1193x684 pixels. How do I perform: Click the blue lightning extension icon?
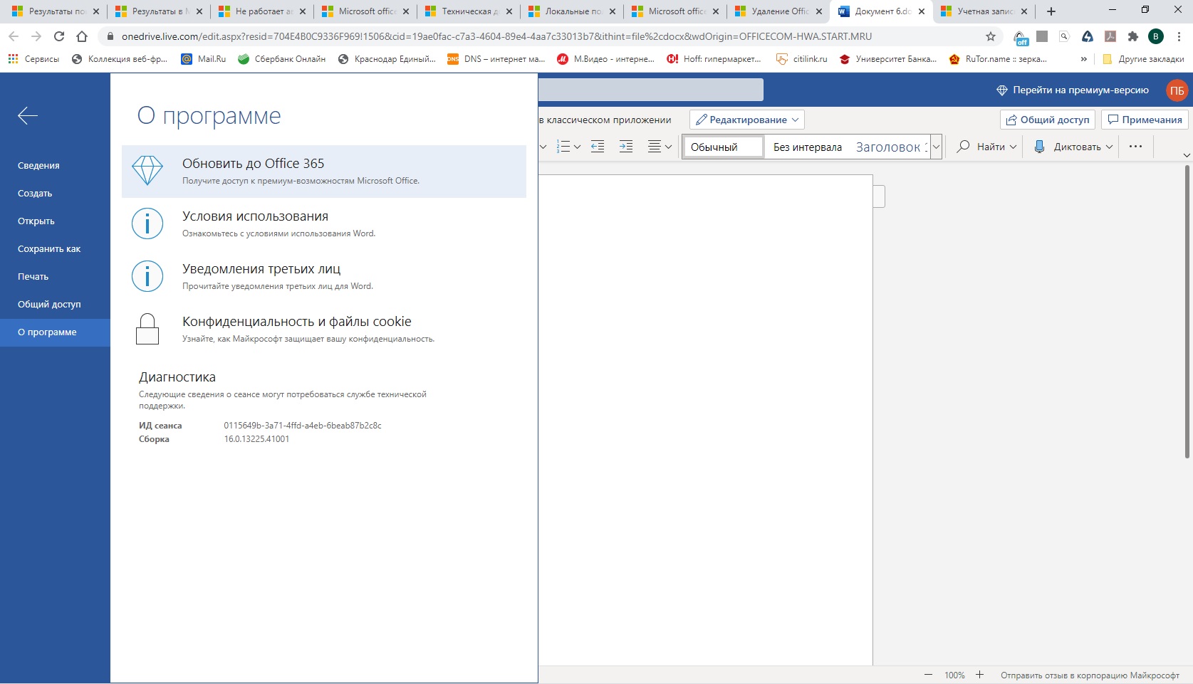coord(1088,36)
